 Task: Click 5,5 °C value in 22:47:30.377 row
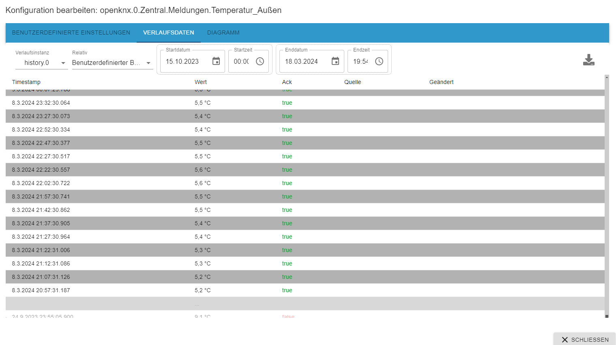point(202,143)
